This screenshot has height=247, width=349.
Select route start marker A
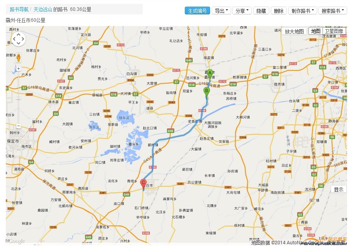pyautogui.click(x=209, y=72)
